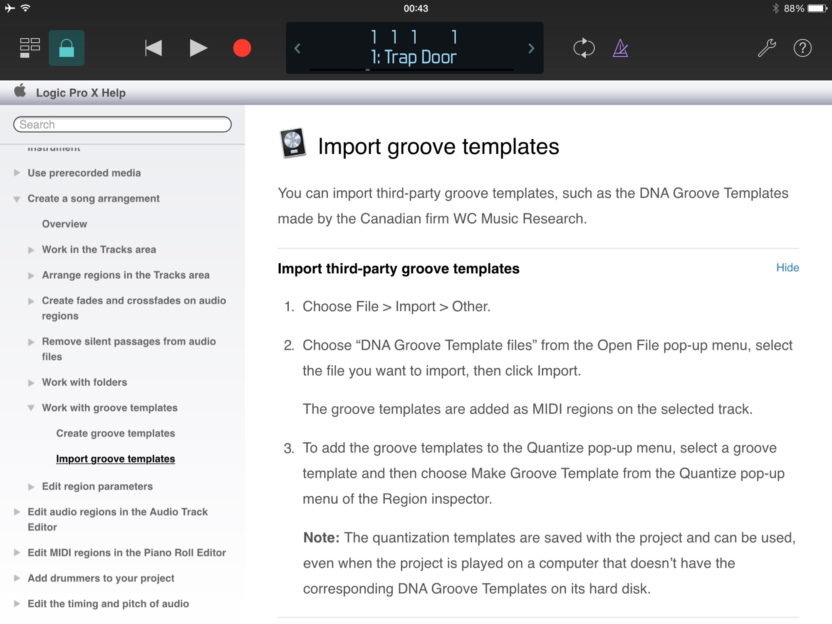832x624 pixels.
Task: Click the Apple logo in help header
Action: point(20,91)
